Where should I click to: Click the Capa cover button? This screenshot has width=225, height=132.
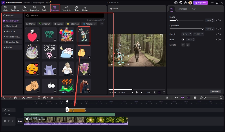(20, 121)
